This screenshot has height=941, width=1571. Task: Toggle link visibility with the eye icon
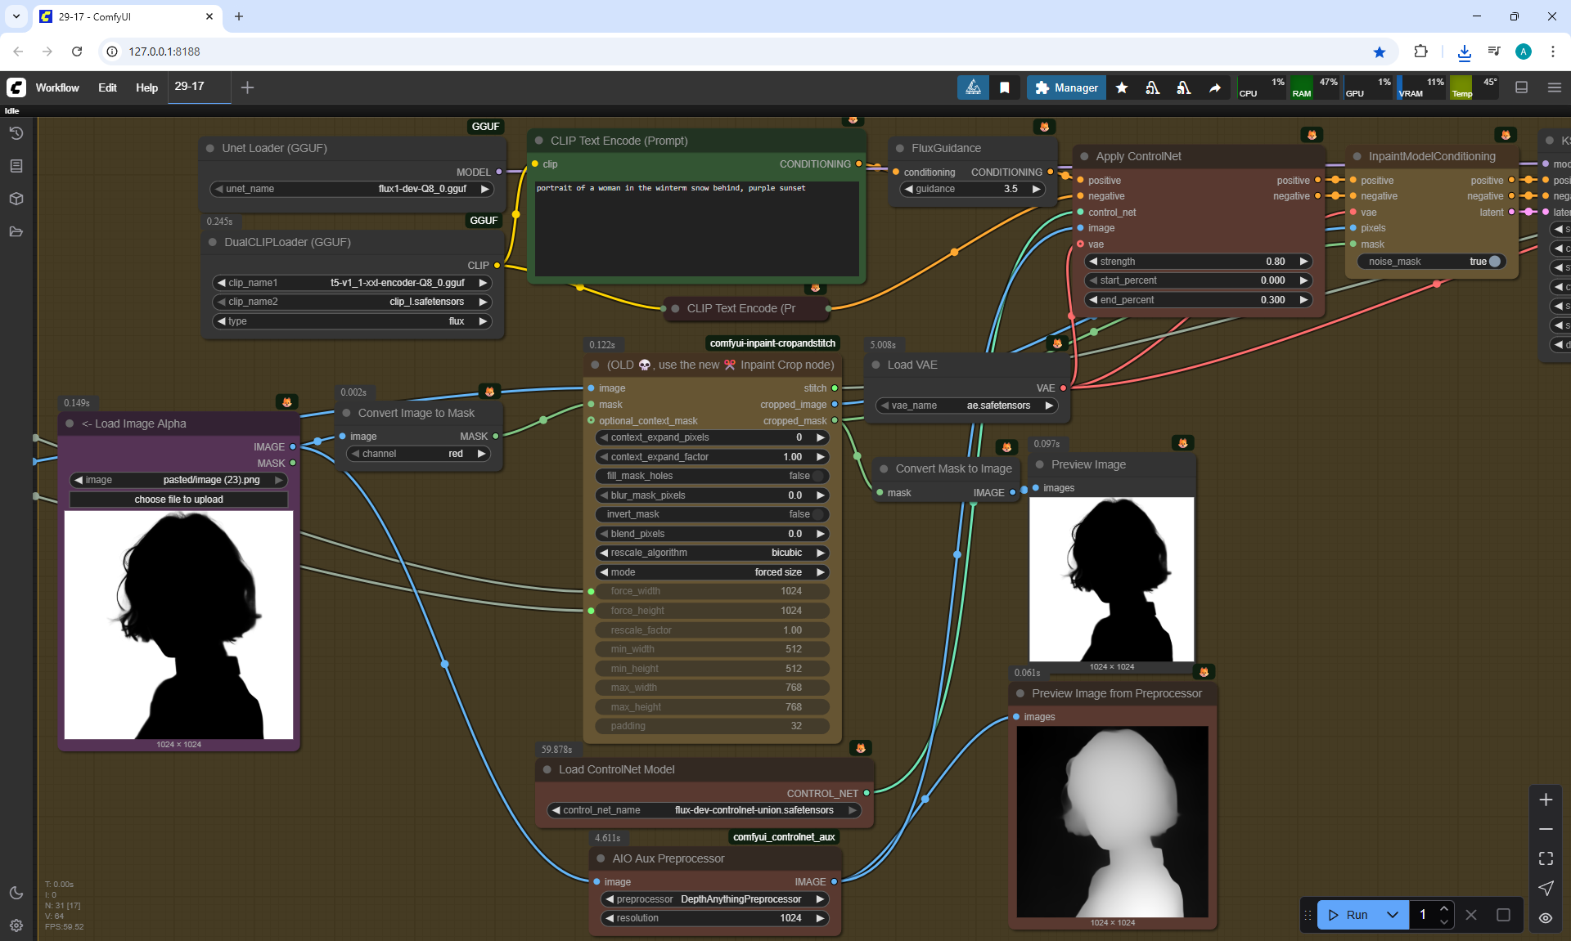click(1546, 918)
